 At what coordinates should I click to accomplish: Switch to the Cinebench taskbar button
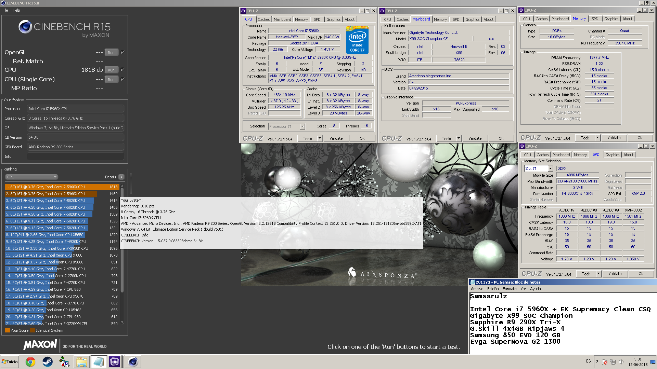click(133, 362)
